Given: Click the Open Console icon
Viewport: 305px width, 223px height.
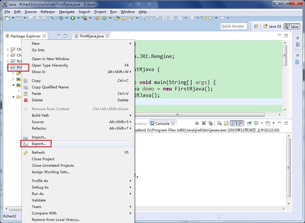Looking at the screenshot, I should point(268,123).
